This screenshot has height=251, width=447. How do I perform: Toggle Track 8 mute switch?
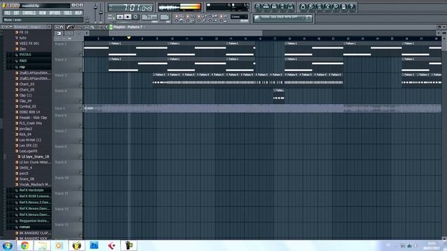pos(80,157)
